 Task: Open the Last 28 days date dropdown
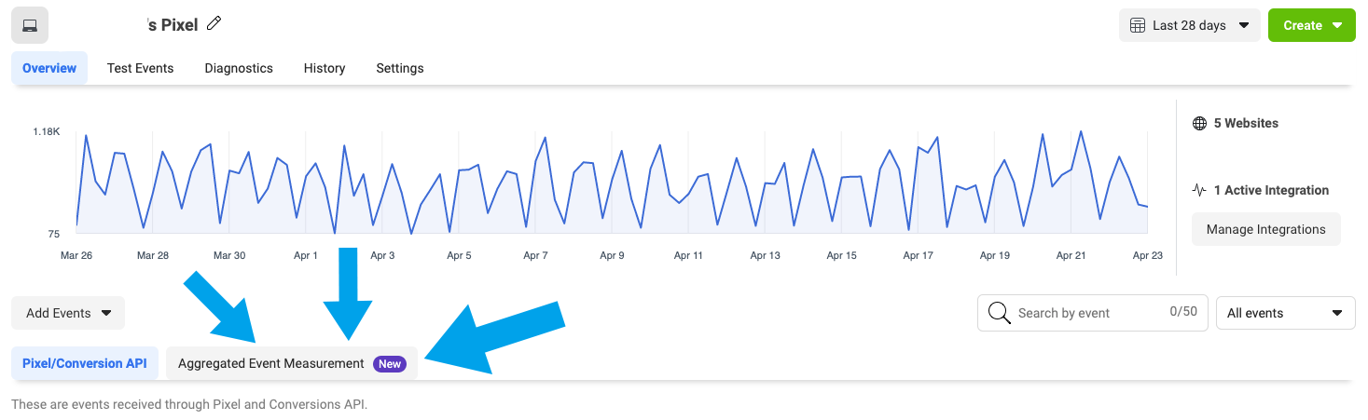1189,26
